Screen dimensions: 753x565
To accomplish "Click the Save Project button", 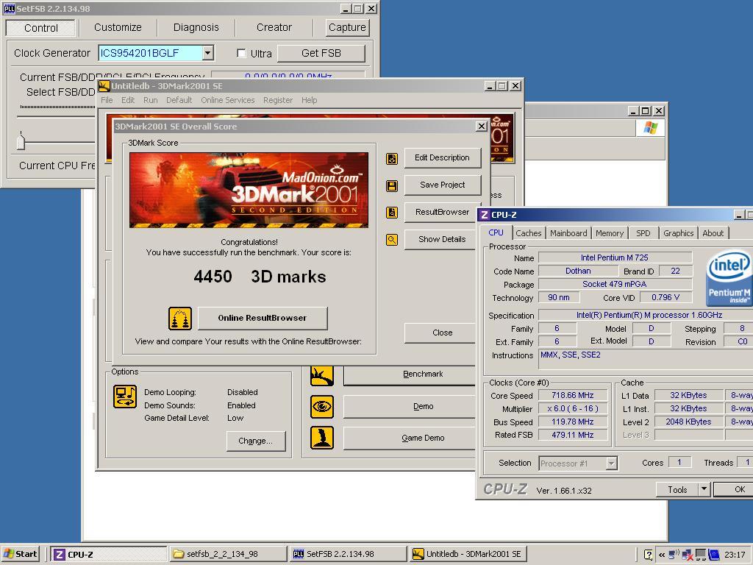I will coord(442,185).
